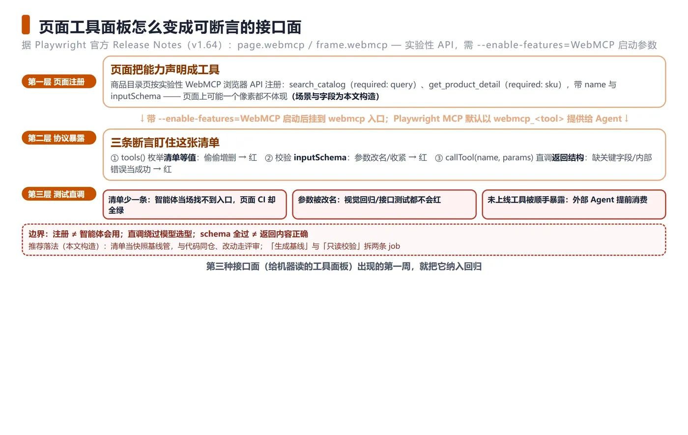Click the down arrow before 带 --enable-features

point(142,119)
